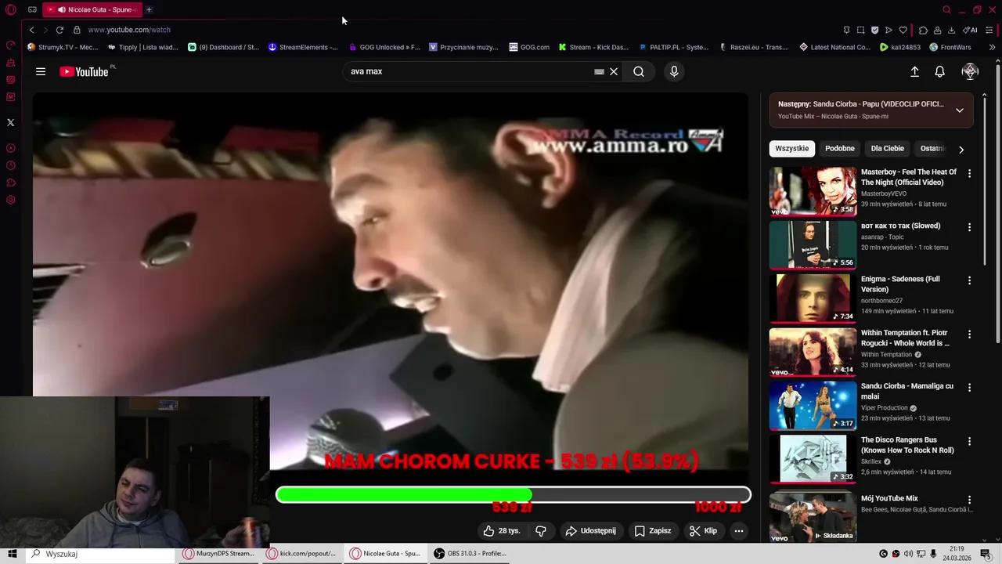Open the AI assistant button in toolbar
1002x564 pixels.
pyautogui.click(x=971, y=30)
